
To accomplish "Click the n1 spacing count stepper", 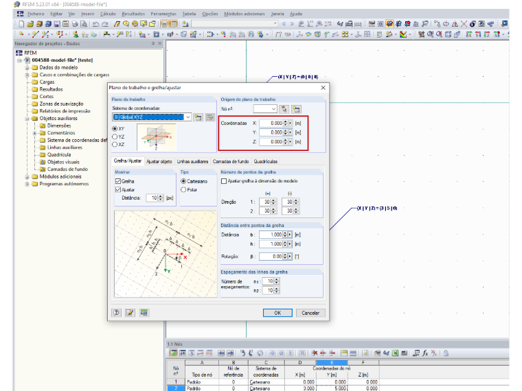I will pos(276,281).
